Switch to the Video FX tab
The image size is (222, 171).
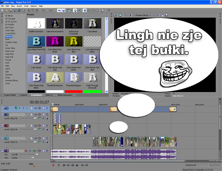click(49, 95)
